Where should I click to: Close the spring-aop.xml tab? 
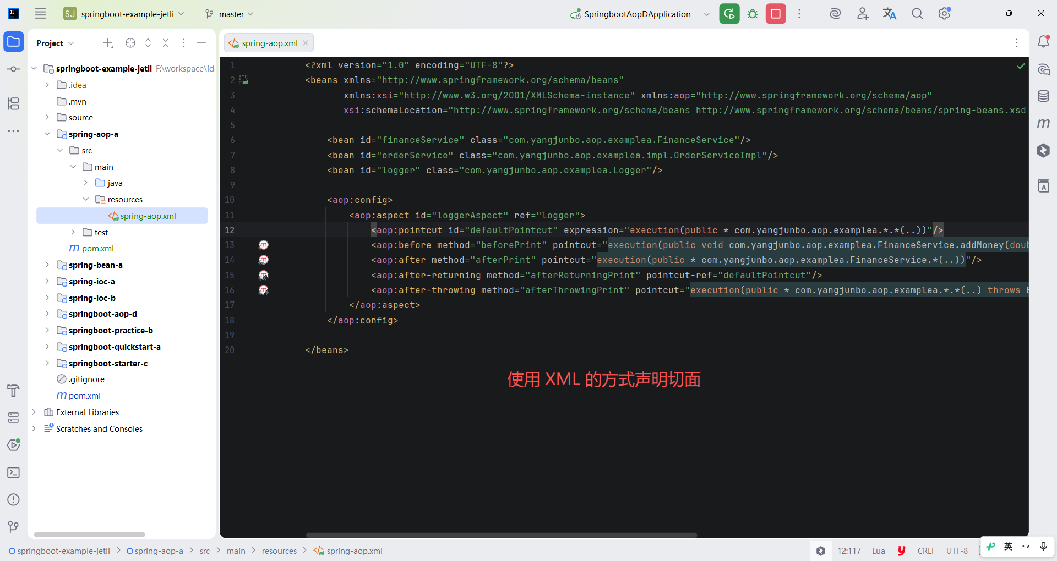coord(306,43)
